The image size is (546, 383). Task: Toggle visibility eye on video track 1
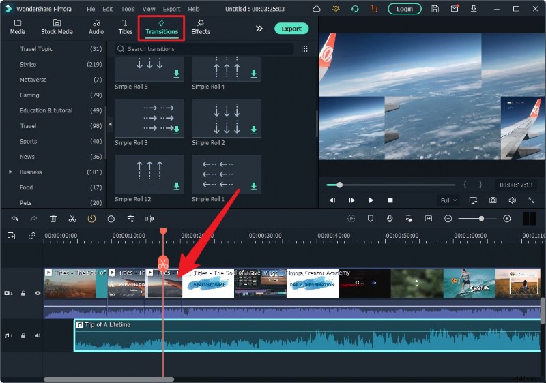click(x=38, y=293)
